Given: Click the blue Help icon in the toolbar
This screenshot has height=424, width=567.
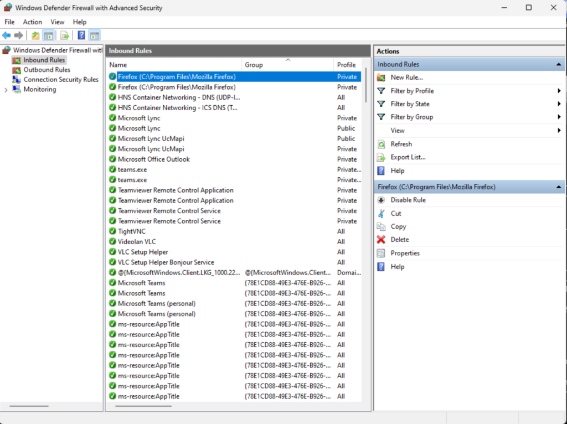Looking at the screenshot, I should 81,35.
